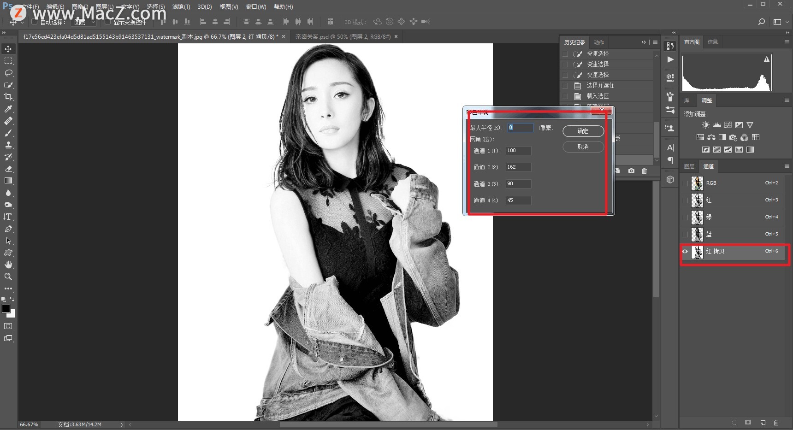Select the History Brush tool
Image resolution: width=793 pixels, height=430 pixels.
click(x=8, y=157)
